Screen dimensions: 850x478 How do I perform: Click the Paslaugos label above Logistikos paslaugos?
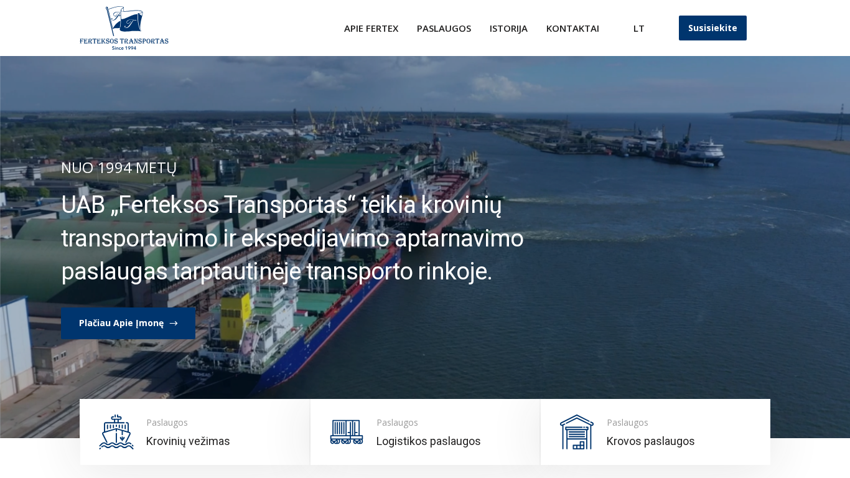click(x=397, y=423)
